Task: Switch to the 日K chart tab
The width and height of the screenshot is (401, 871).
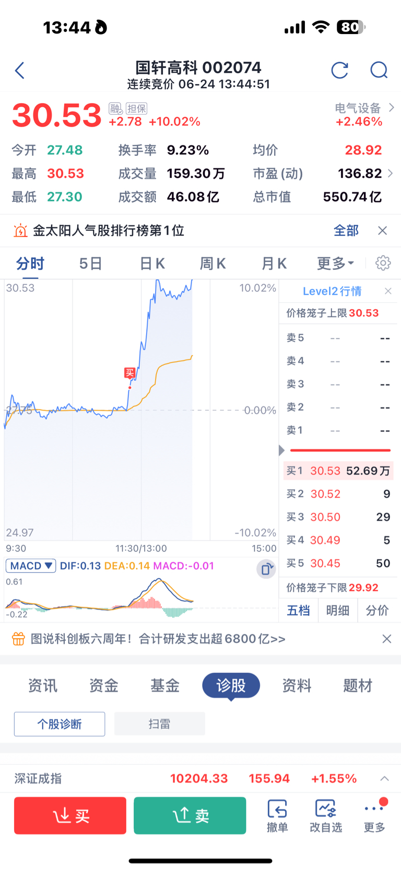Action: coord(152,263)
